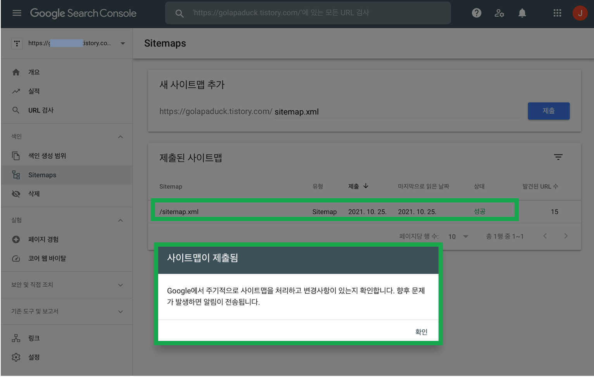Click the Sitemap column header
The image size is (594, 377).
(171, 187)
